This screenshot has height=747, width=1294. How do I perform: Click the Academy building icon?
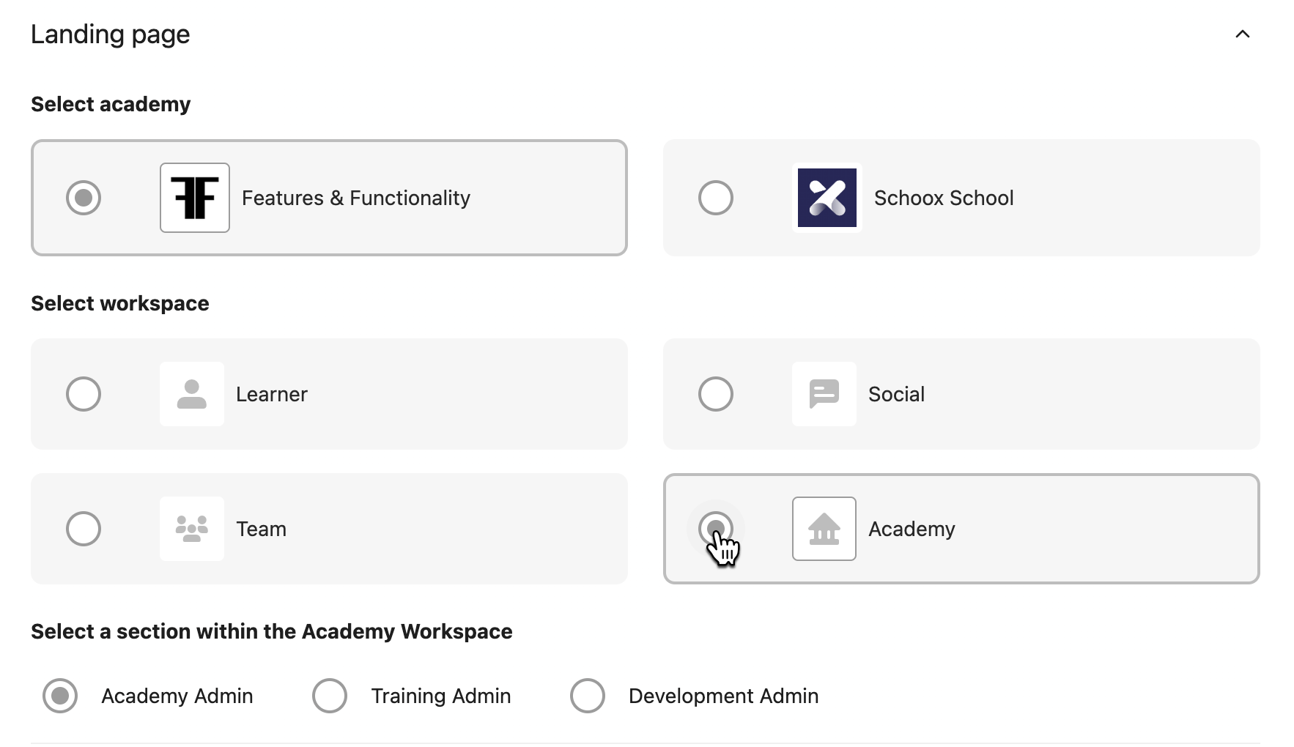pos(824,529)
